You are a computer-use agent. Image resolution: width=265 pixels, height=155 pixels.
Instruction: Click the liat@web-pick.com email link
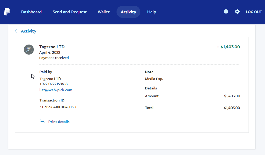click(x=56, y=90)
